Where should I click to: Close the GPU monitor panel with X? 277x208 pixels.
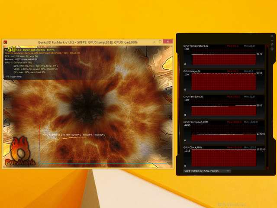coord(272,36)
